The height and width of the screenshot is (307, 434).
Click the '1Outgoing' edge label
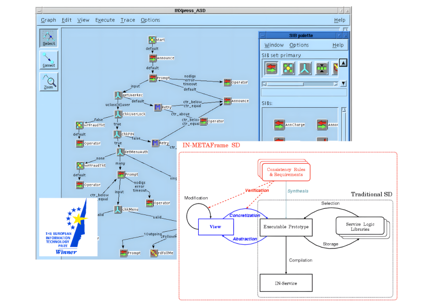click(x=153, y=234)
